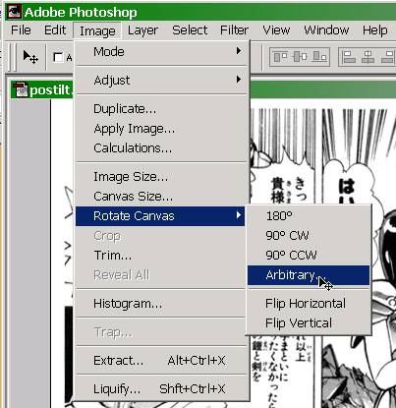The image size is (396, 408).
Task: Expand the Mode submenu arrow
Action: tap(239, 51)
